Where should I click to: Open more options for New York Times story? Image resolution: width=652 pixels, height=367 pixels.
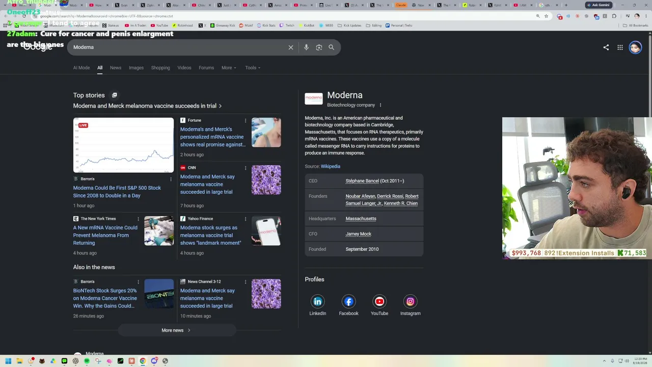[138, 219]
